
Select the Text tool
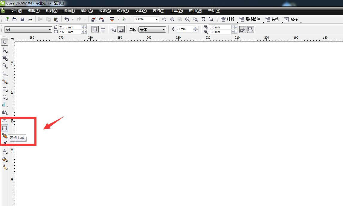click(x=4, y=120)
